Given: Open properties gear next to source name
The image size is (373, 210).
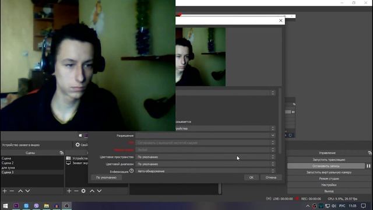Looking at the screenshot, I should point(78,145).
